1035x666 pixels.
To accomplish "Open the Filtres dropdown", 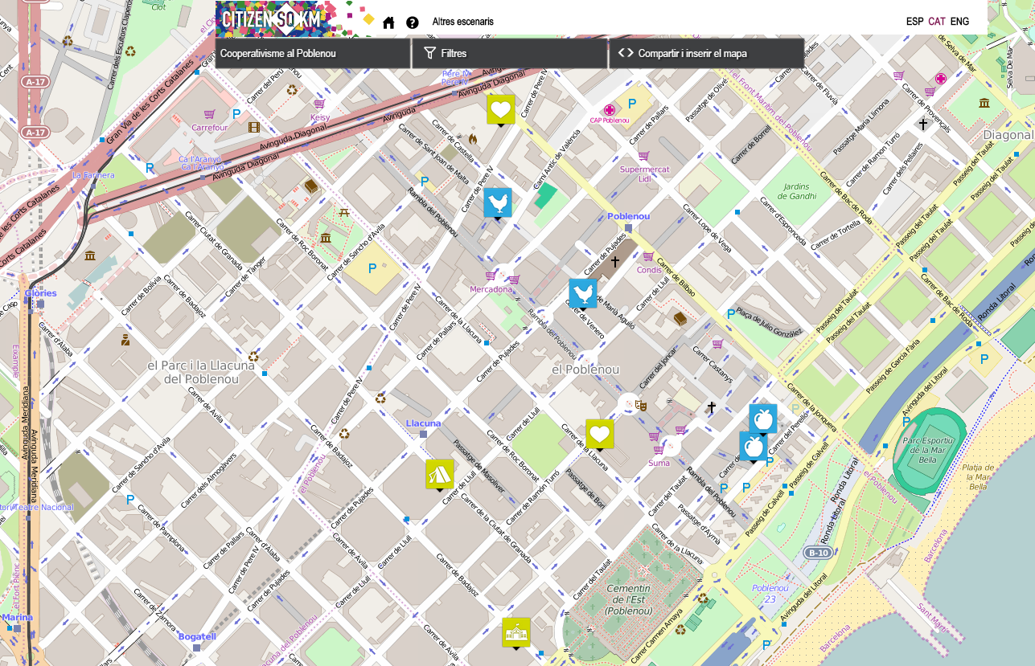I will pos(510,54).
